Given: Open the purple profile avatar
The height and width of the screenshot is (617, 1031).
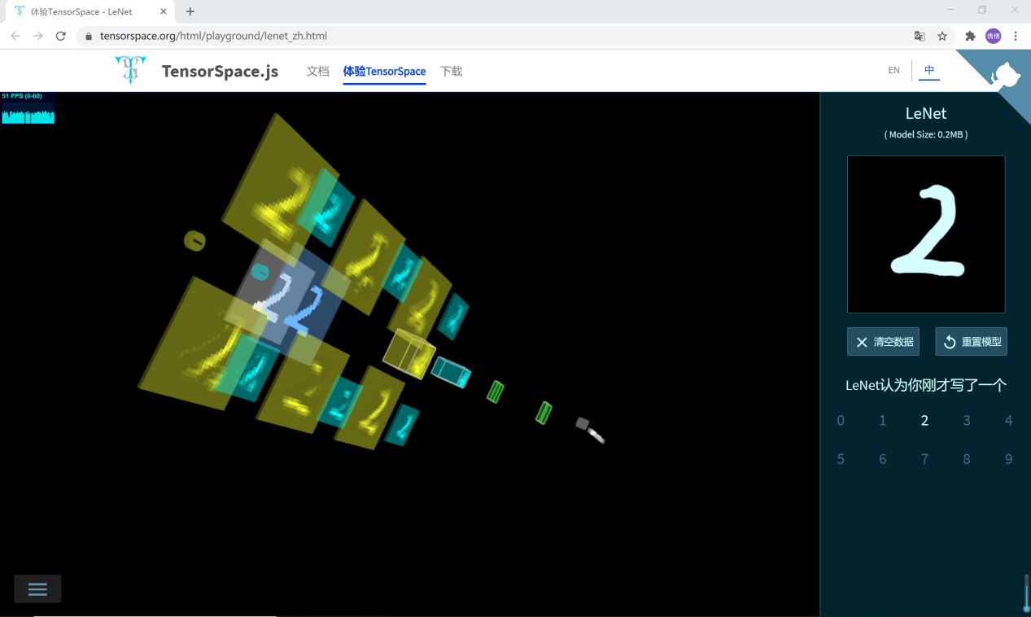Looking at the screenshot, I should click(x=993, y=36).
